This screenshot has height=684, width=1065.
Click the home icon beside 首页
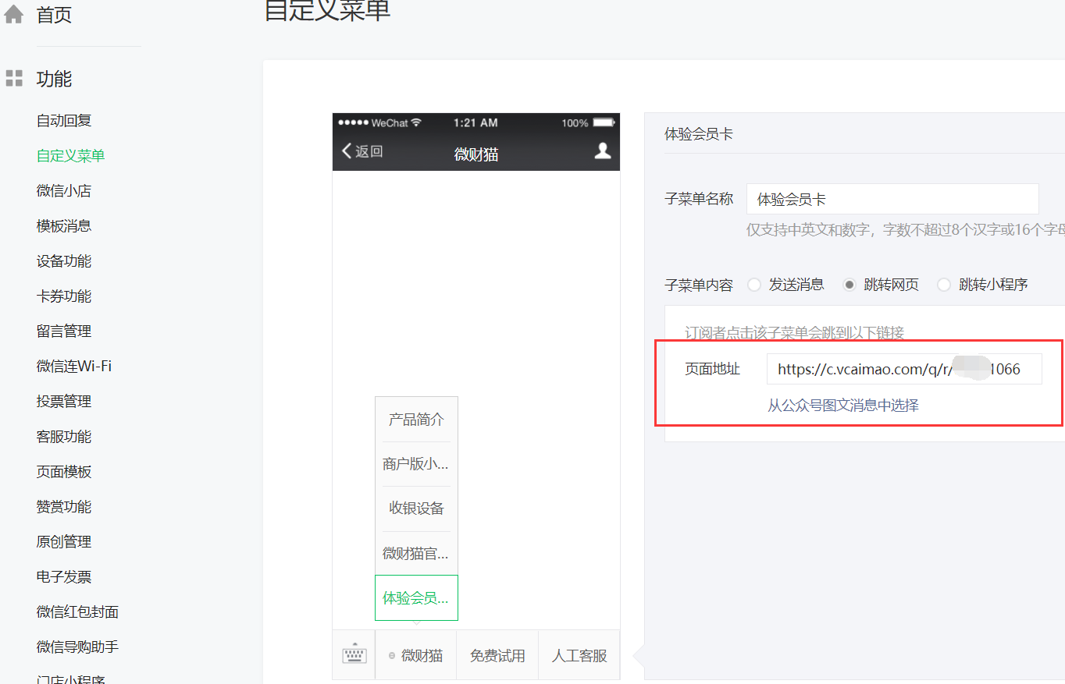(14, 14)
